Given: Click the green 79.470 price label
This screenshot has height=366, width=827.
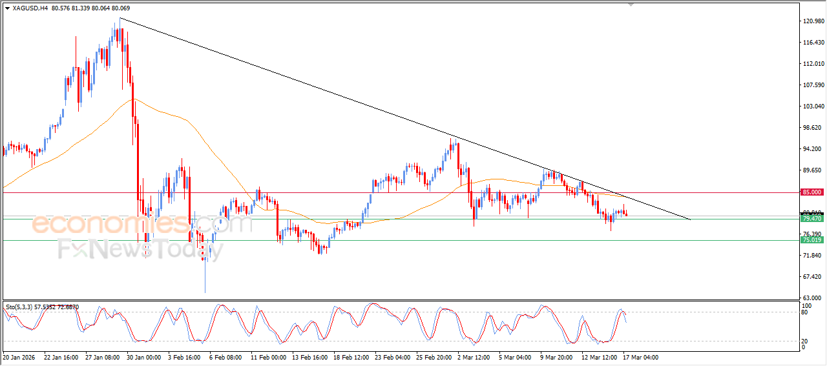Looking at the screenshot, I should pos(811,219).
